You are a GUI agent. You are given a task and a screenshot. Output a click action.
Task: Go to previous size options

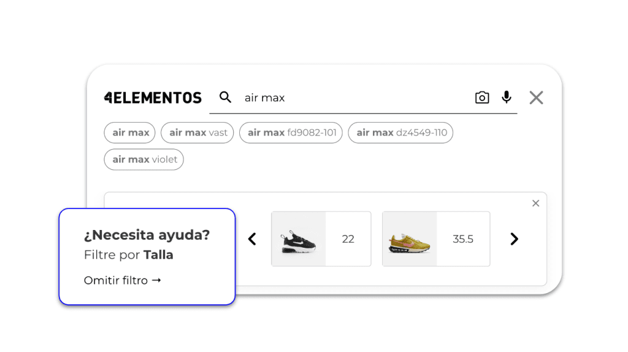(x=252, y=239)
